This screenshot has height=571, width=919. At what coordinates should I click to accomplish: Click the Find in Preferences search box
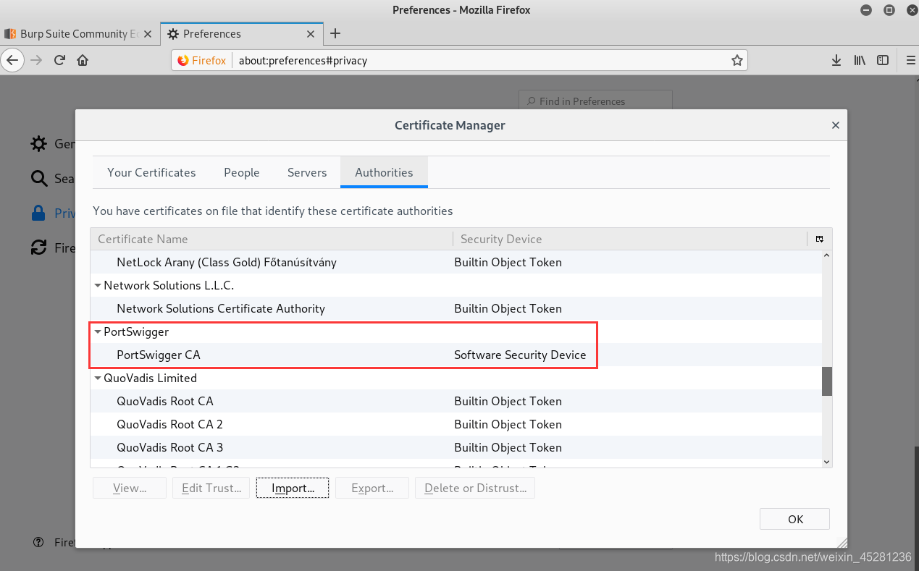pos(595,101)
